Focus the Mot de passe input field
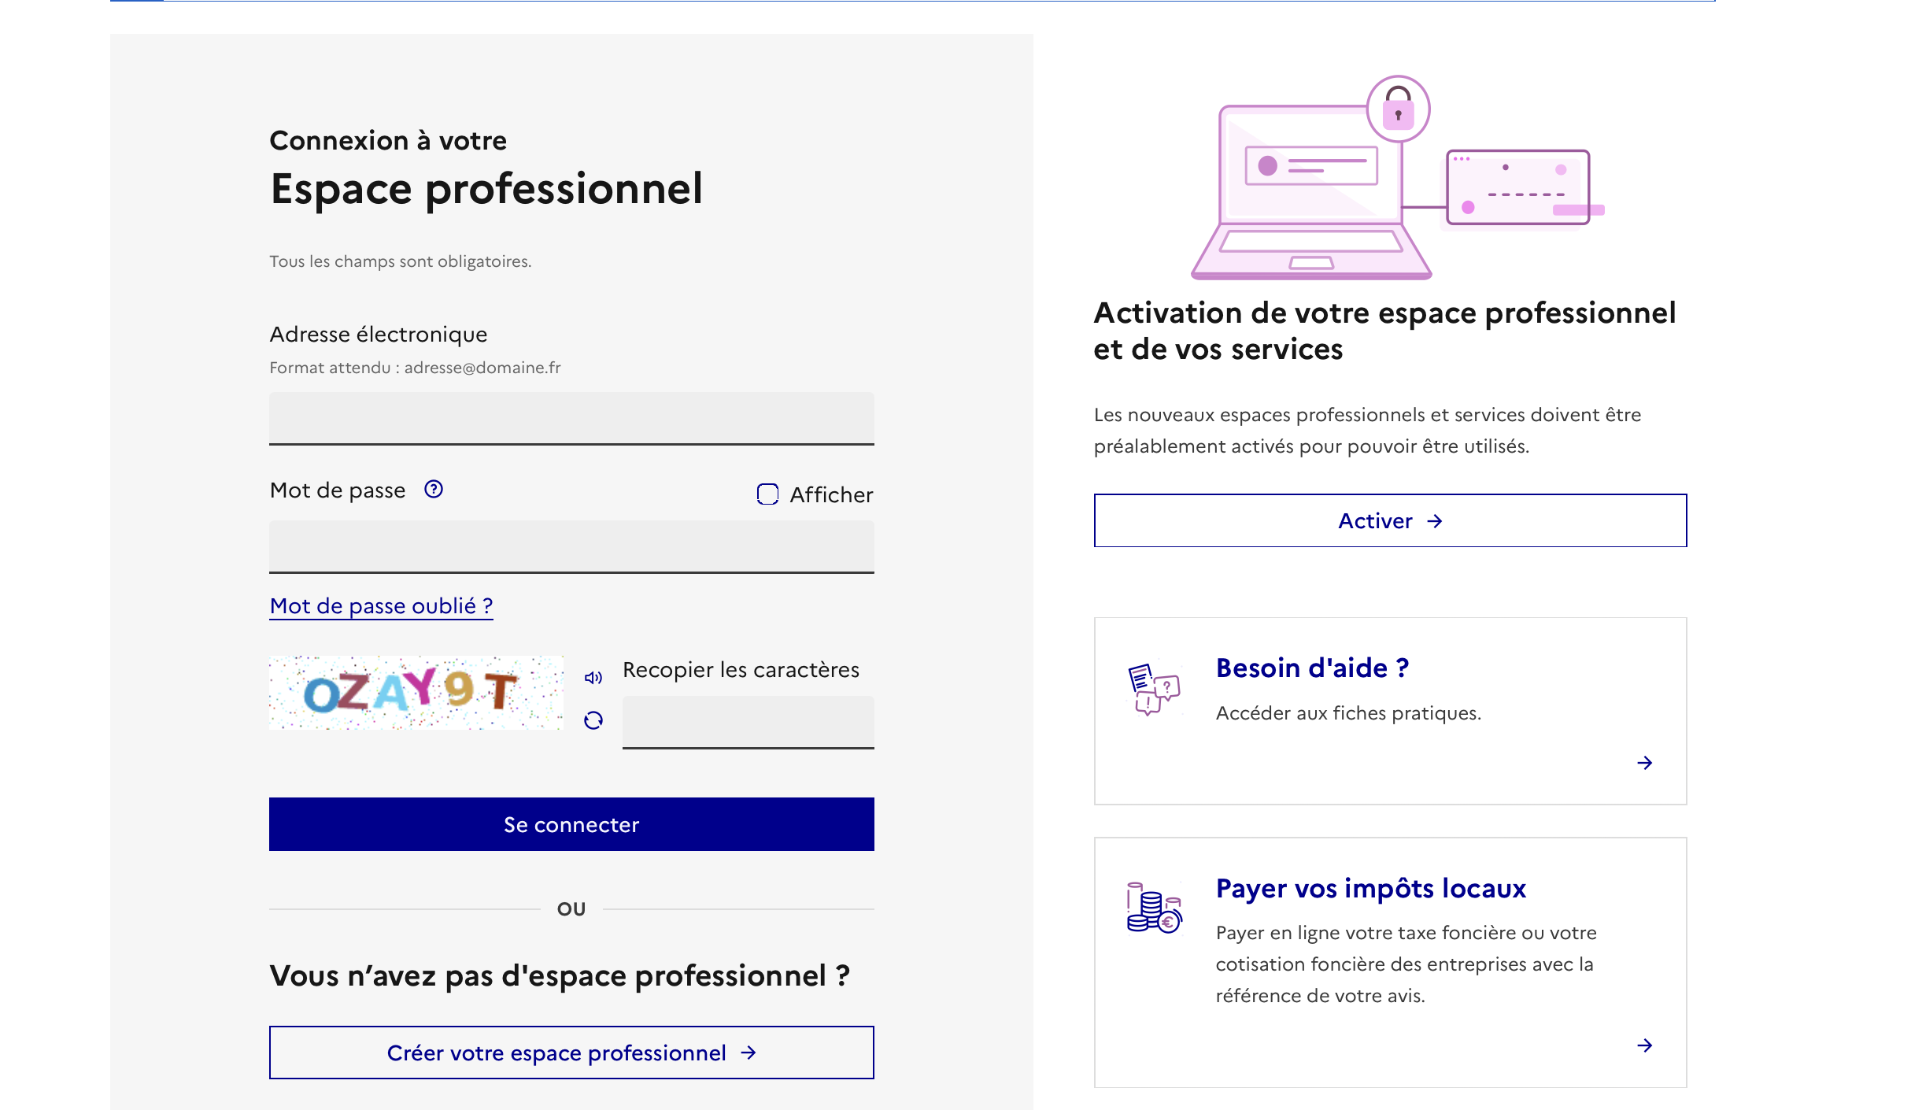The width and height of the screenshot is (1911, 1110). coord(571,547)
